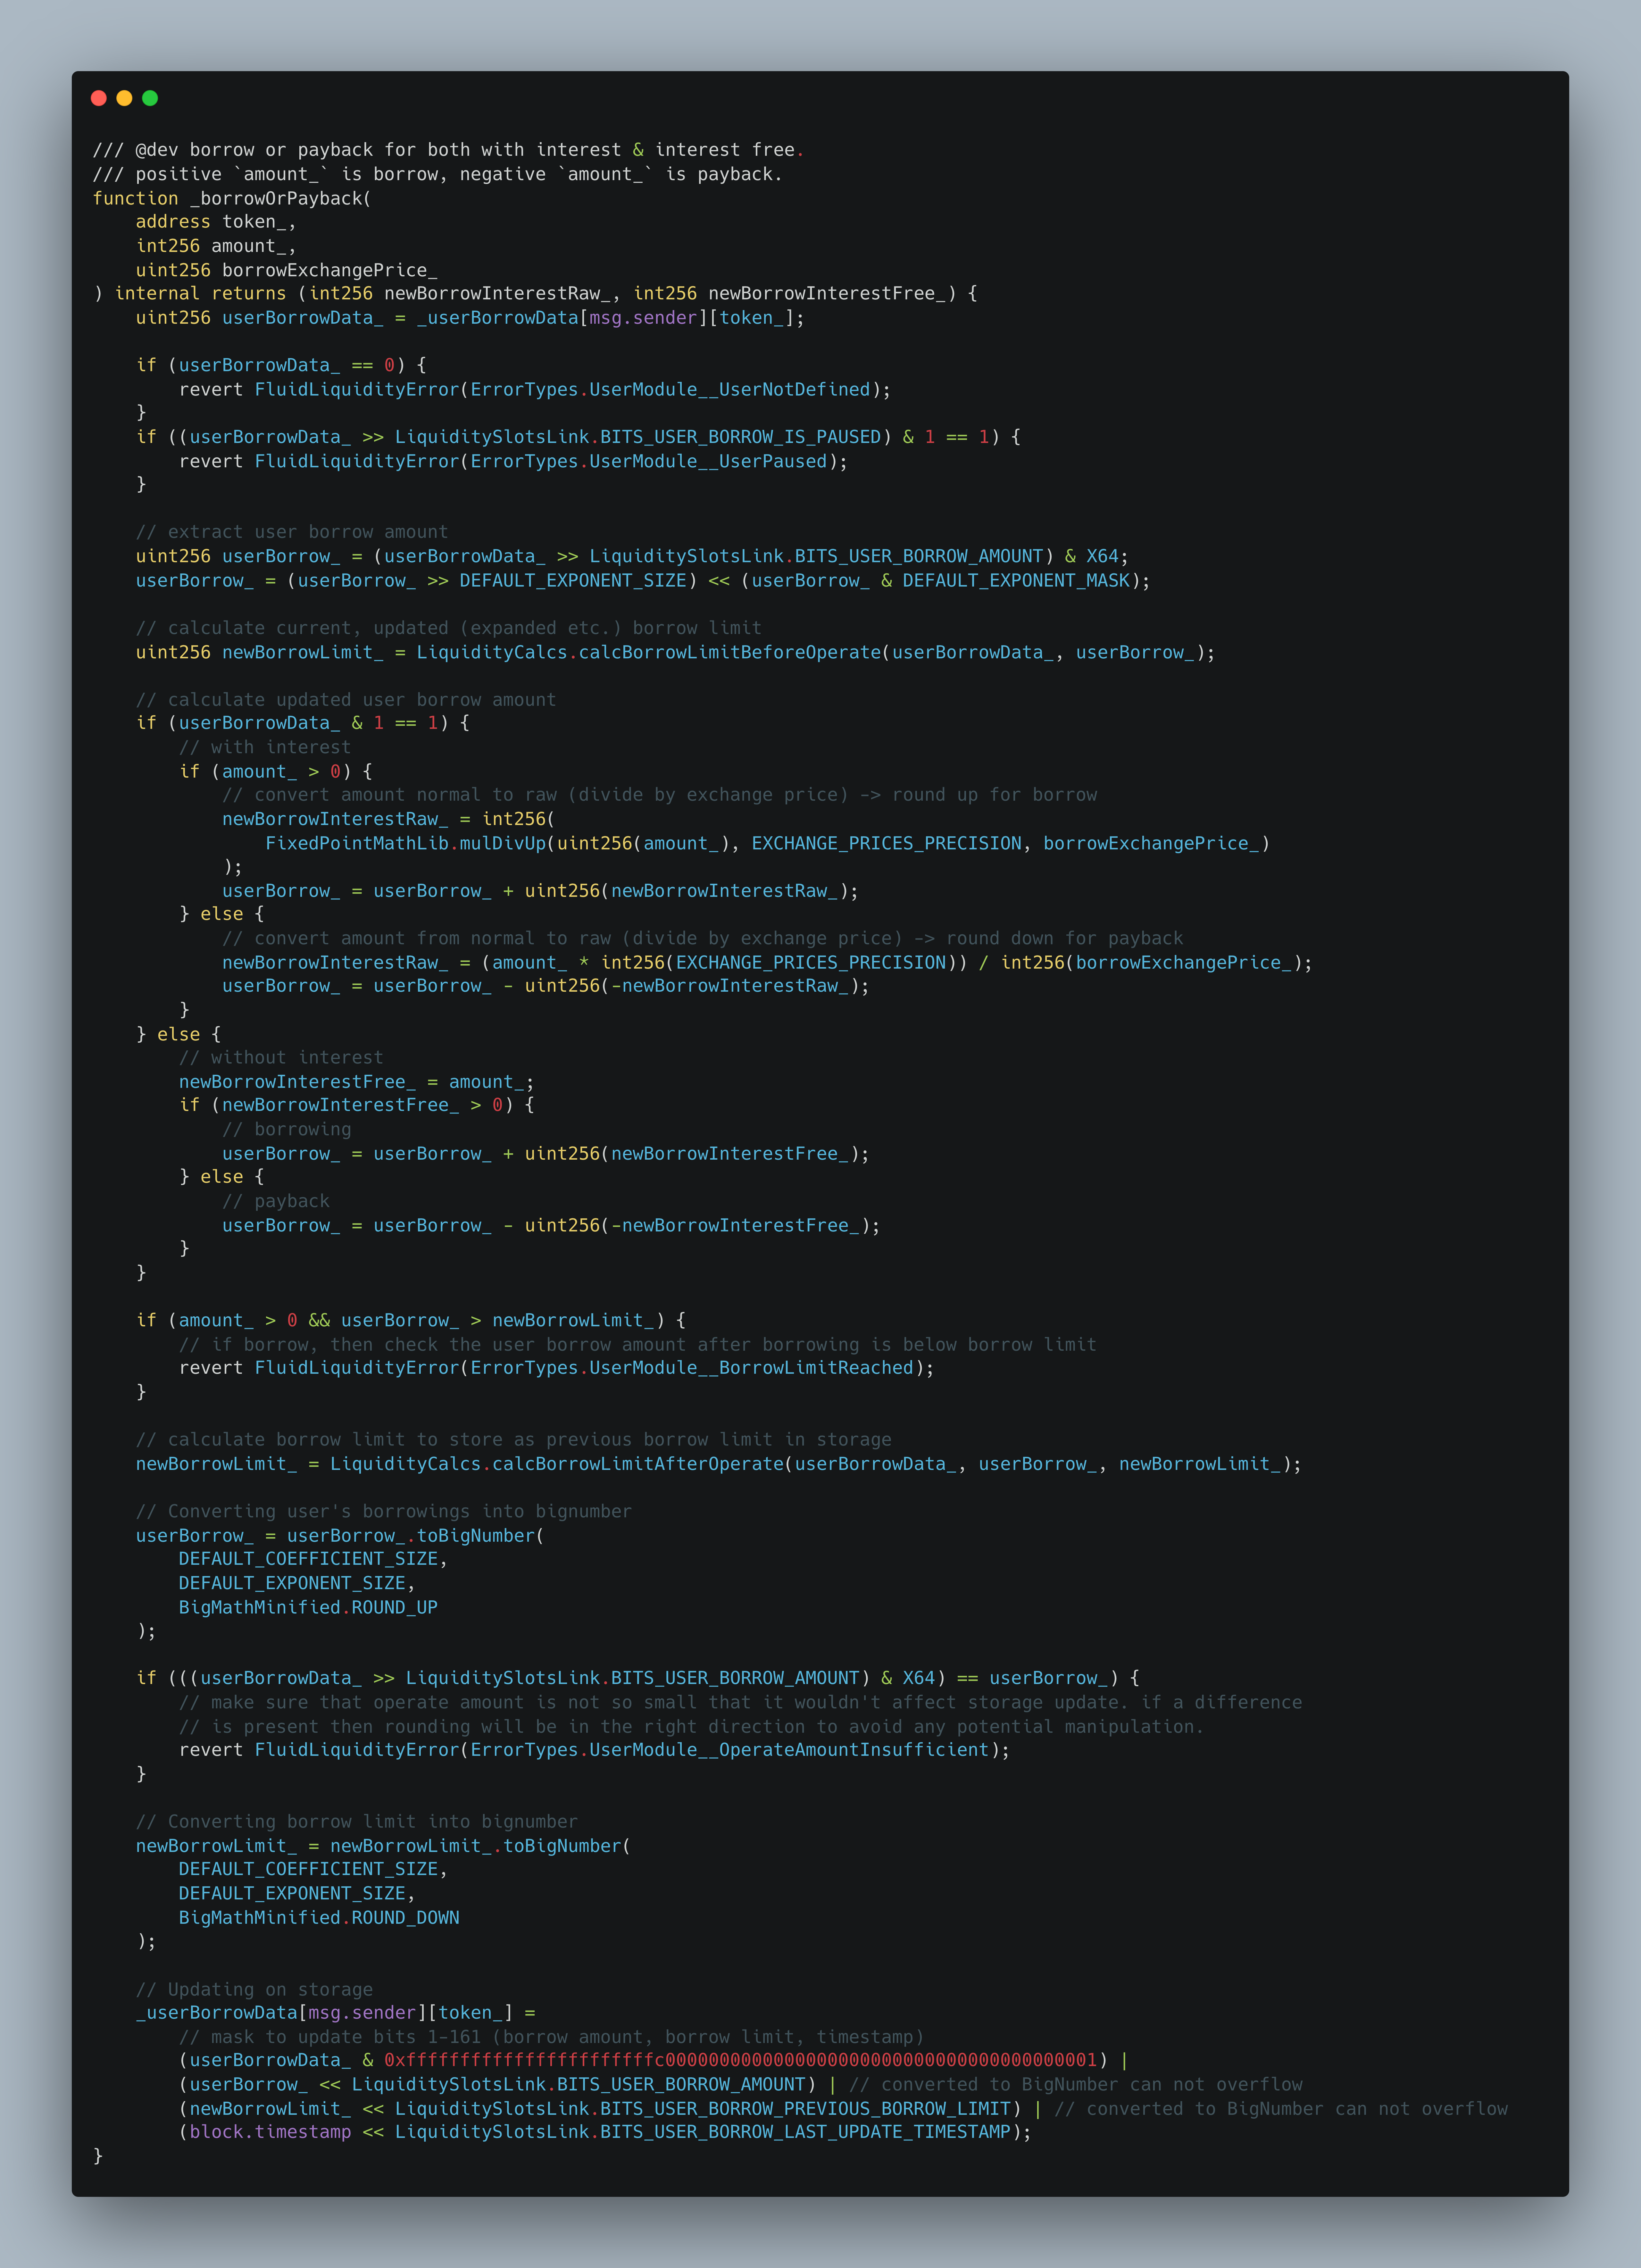1641x2268 pixels.
Task: Click the red hex mask literal starting "0xffff"
Action: point(741,2060)
